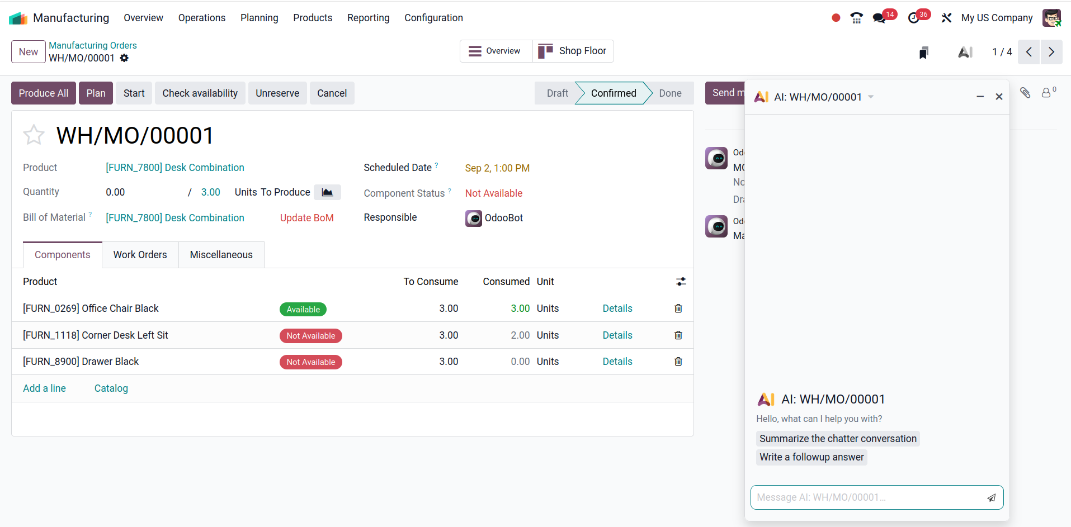Set status to Done in the status bar
The height and width of the screenshot is (527, 1071).
pos(669,93)
